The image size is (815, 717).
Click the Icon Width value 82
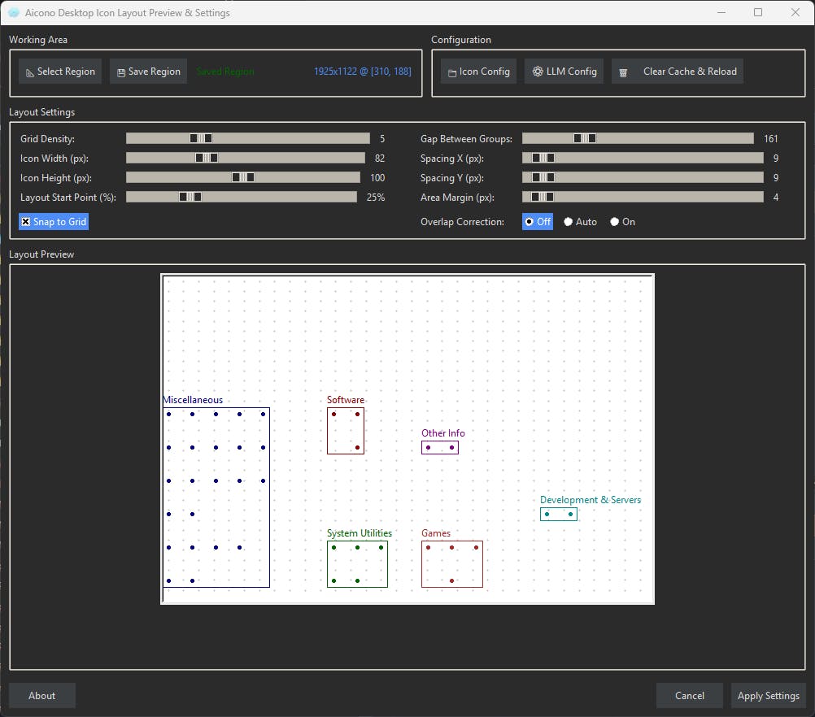tap(380, 159)
